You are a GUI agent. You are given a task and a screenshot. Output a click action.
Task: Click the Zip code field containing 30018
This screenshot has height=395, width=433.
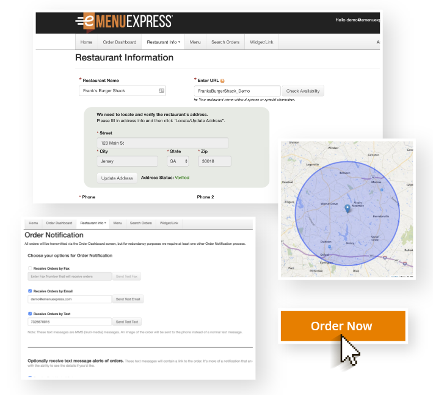click(214, 161)
